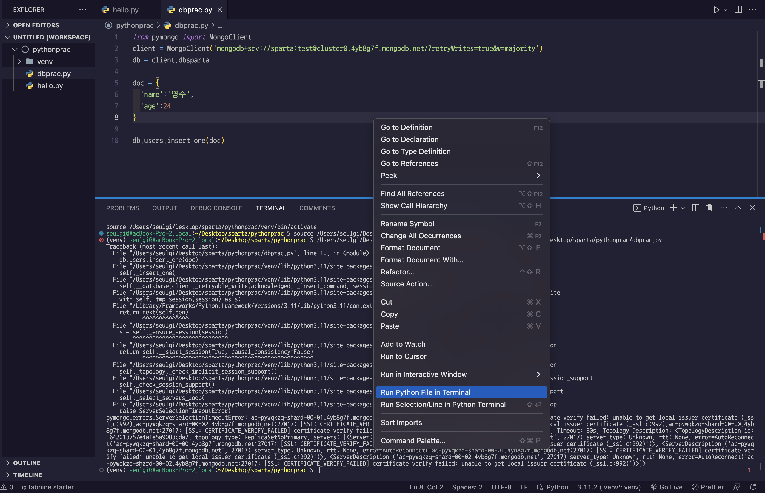Start Go Live server
Viewport: 765px width, 493px height.
pos(666,487)
